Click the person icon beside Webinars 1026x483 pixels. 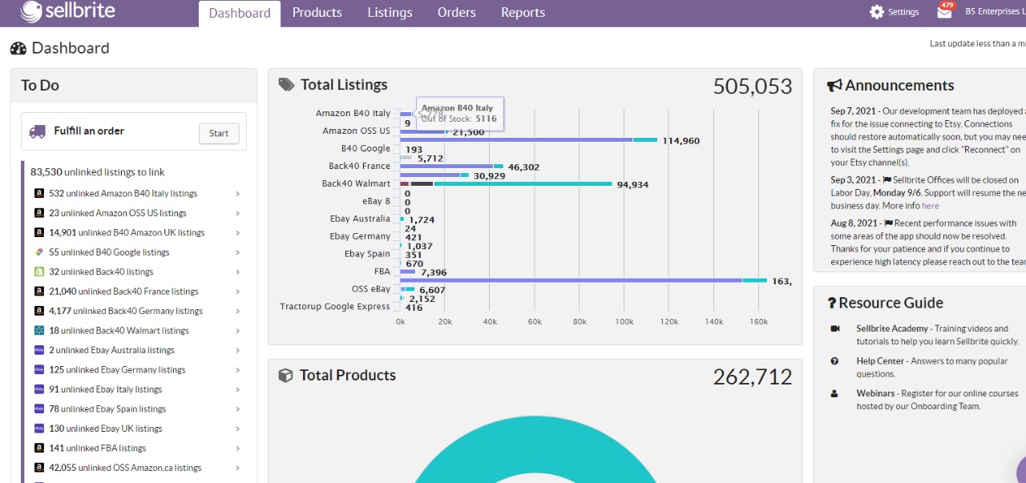[x=835, y=393]
